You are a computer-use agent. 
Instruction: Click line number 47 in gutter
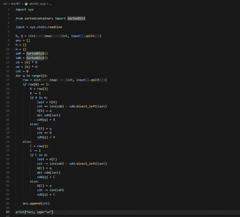[8, 212]
